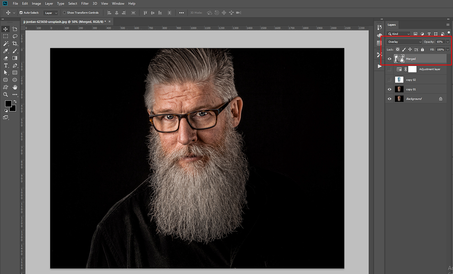The width and height of the screenshot is (453, 274).
Task: Select the Crop tool
Action: pyautogui.click(x=15, y=44)
